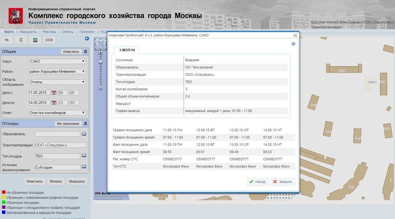Screen dimensions: 395x219
Task: Click the Moscow coat of arms logo
Action: [16, 16]
